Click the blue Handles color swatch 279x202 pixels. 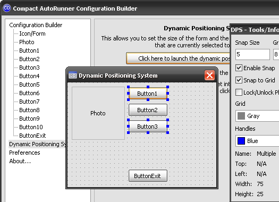pos(241,141)
